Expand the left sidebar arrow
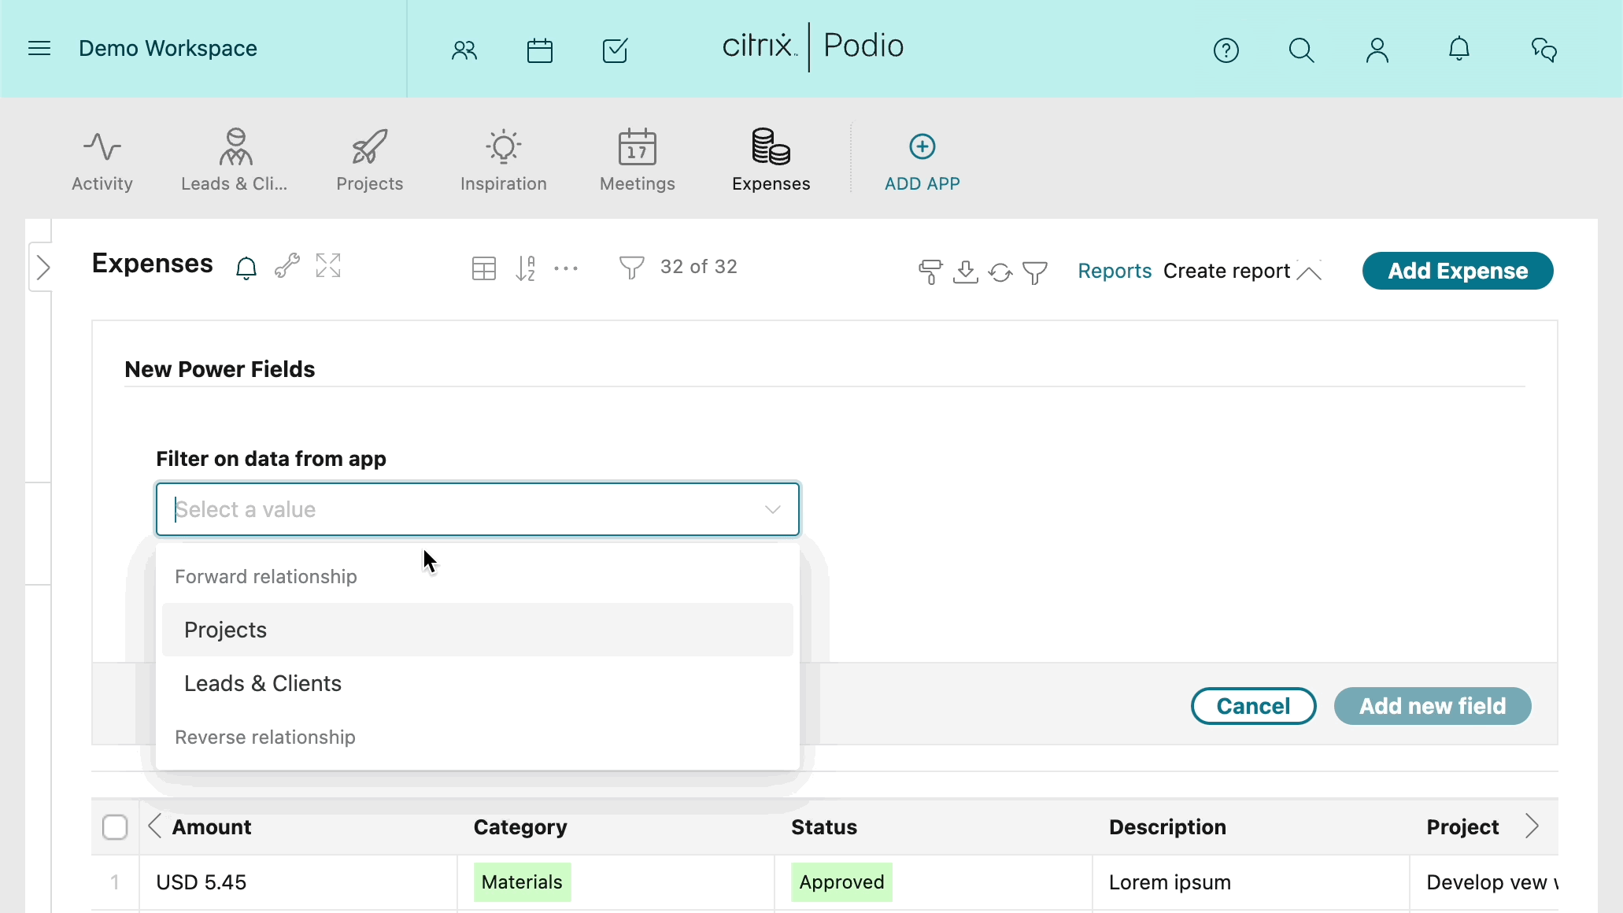Viewport: 1623px width, 913px height. coord(43,268)
